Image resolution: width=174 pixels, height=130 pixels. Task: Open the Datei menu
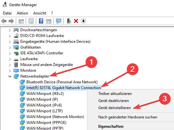click(7, 13)
